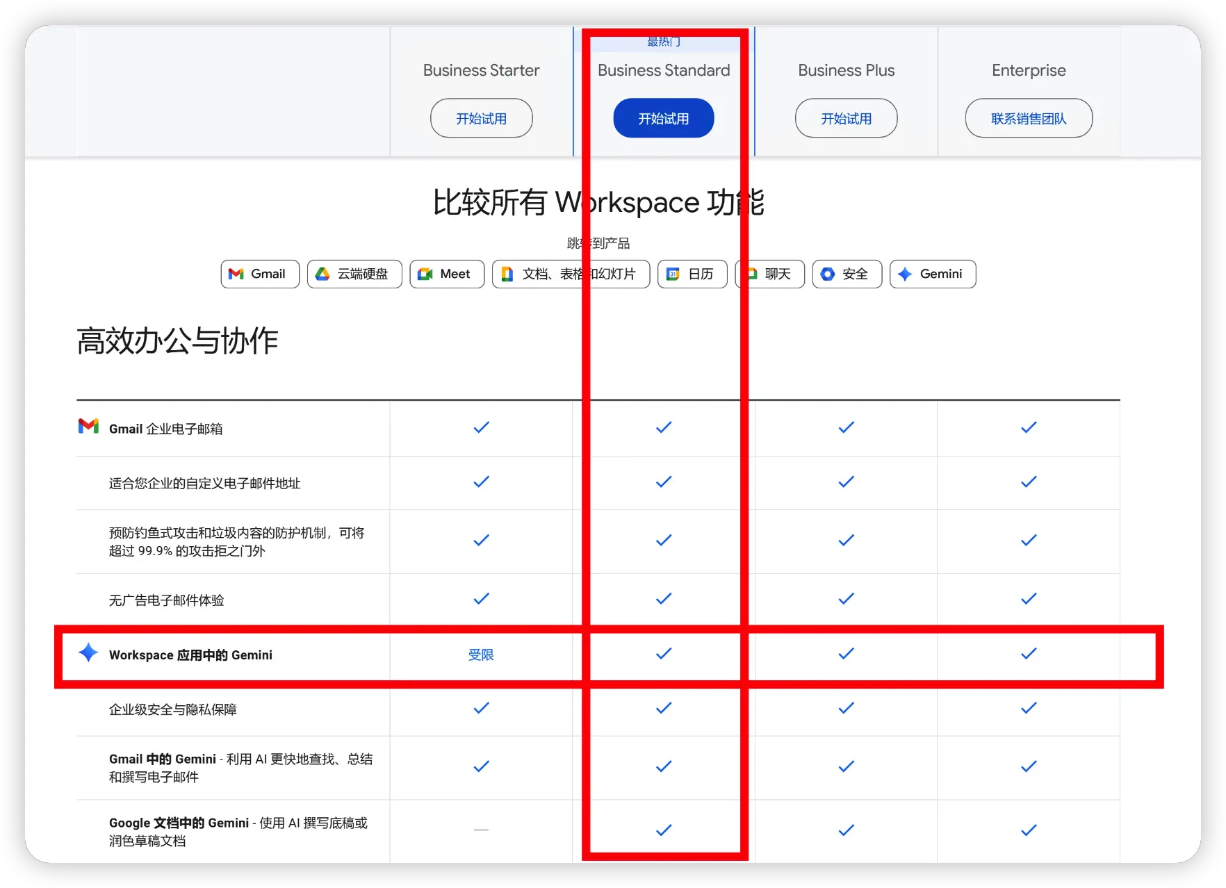Click the 跳转到产品 text link
Image resolution: width=1226 pixels, height=888 pixels.
(x=598, y=242)
